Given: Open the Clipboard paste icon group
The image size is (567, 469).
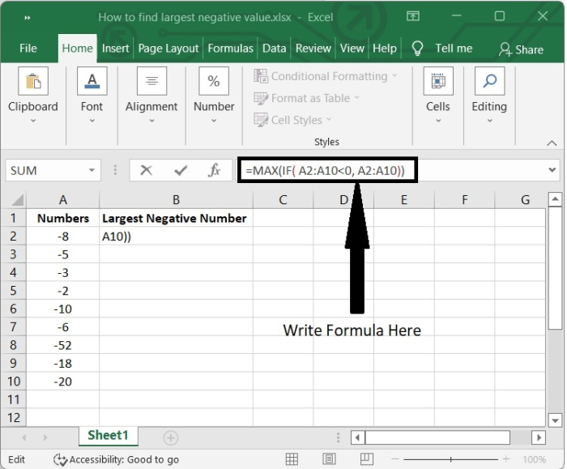Looking at the screenshot, I should coord(33,82).
